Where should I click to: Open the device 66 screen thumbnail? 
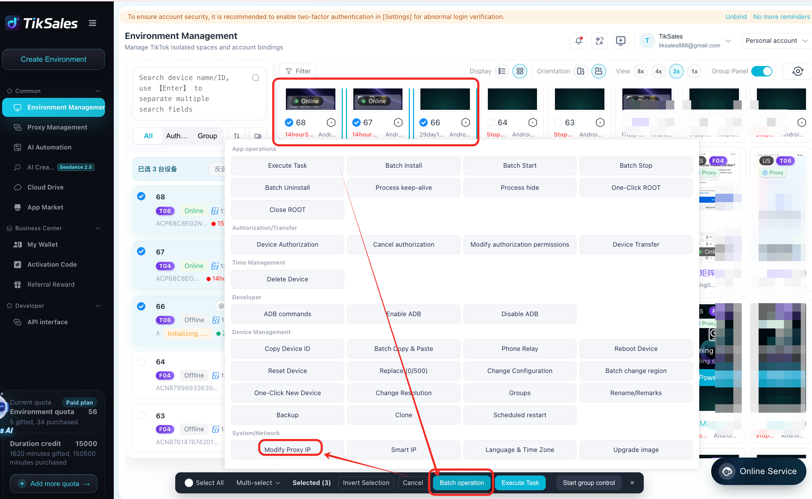coord(445,99)
